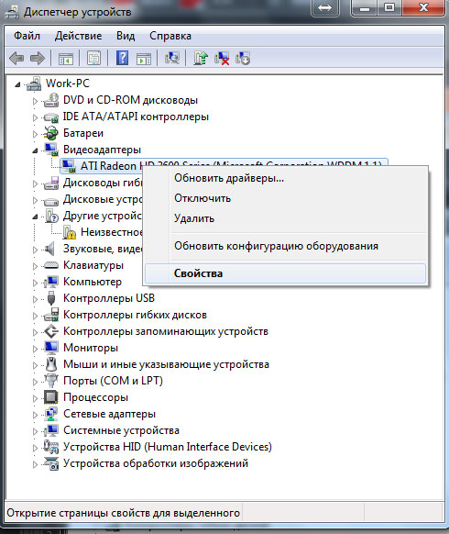
Task: Click the Show/Hide console tree icon
Action: pyautogui.click(x=66, y=58)
